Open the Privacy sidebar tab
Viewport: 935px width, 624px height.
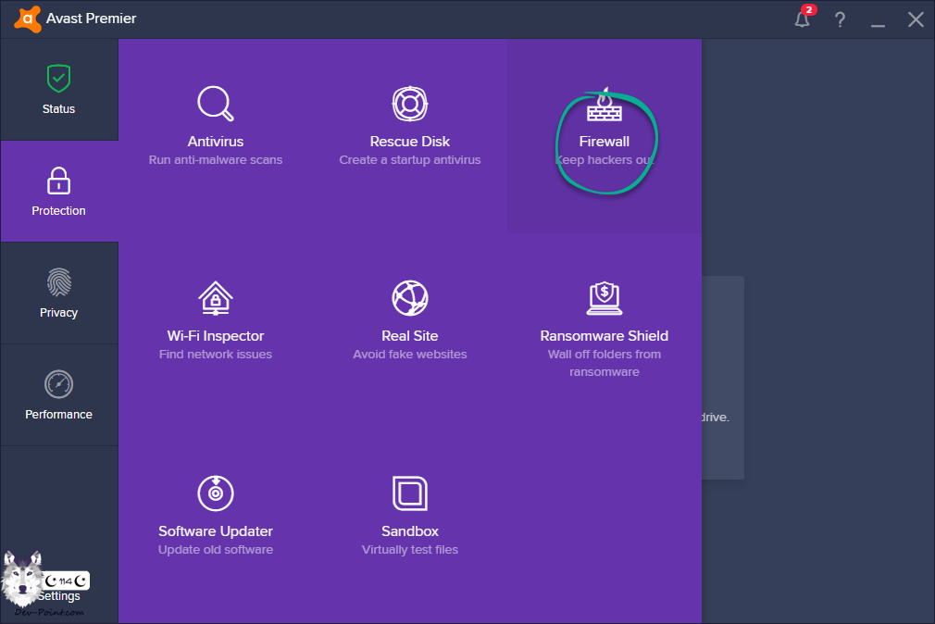[x=58, y=293]
